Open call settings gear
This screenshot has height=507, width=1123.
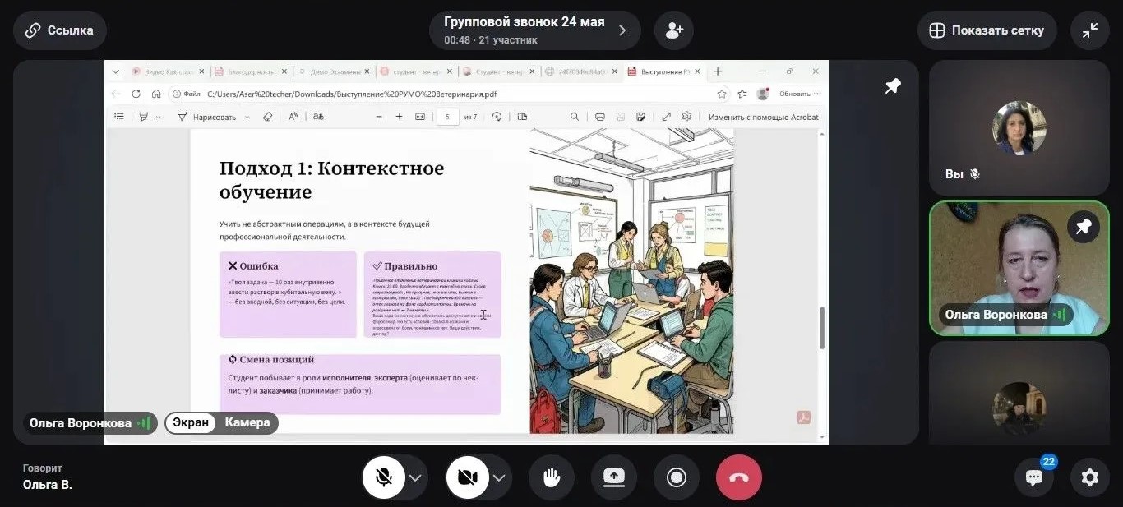[1090, 477]
